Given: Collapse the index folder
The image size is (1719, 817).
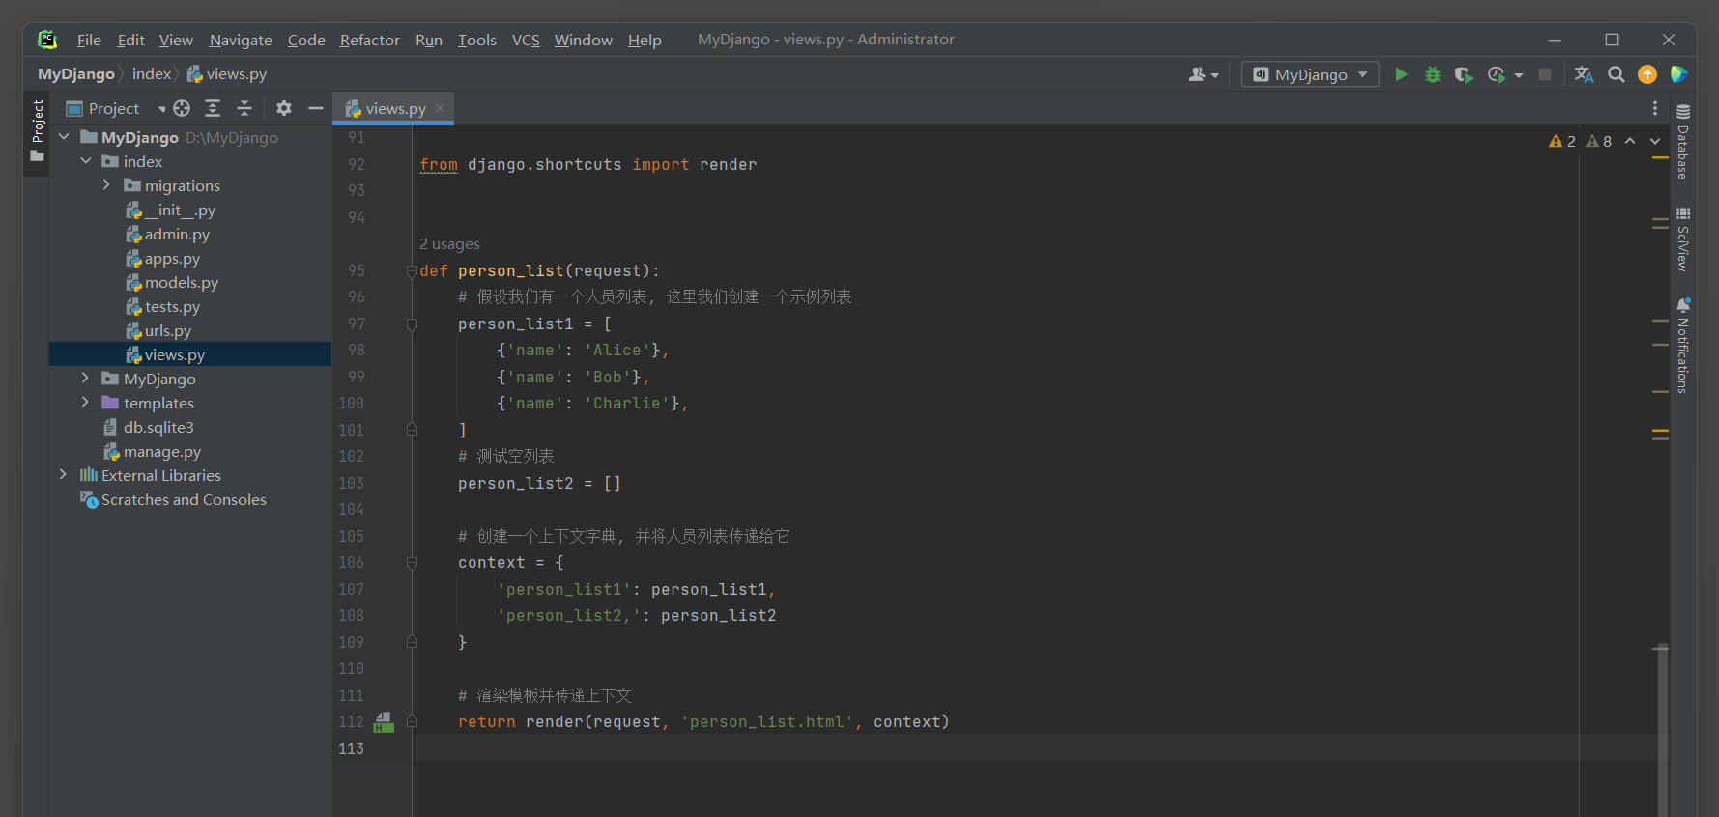Looking at the screenshot, I should (x=86, y=161).
